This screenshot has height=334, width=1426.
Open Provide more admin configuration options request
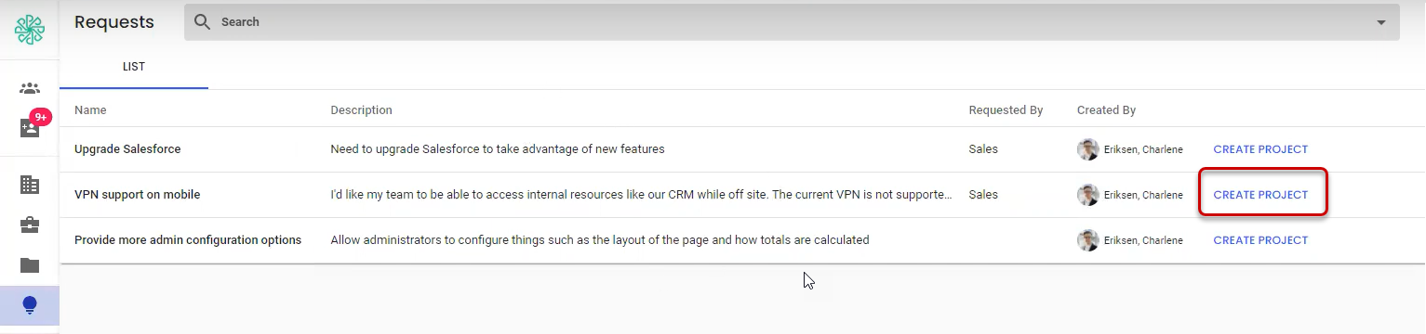(x=741, y=240)
